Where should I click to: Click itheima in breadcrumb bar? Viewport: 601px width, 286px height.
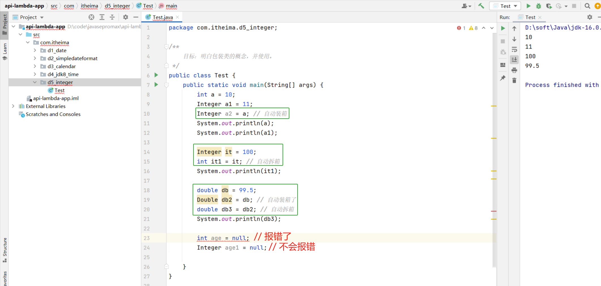click(89, 6)
